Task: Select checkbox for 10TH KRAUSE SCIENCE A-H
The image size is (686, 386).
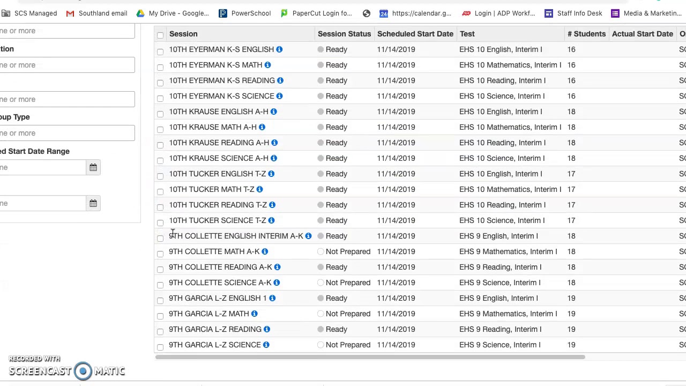Action: click(160, 160)
